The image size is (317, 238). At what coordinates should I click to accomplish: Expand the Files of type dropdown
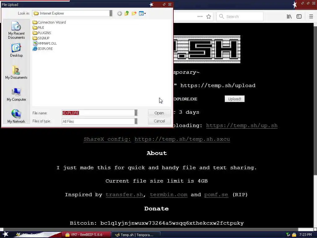pyautogui.click(x=136, y=121)
